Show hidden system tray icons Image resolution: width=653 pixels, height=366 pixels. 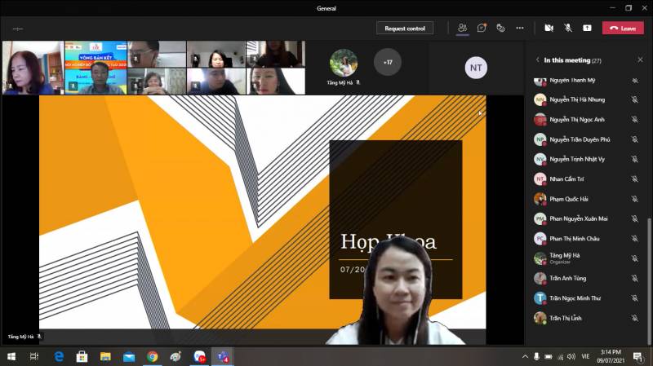(x=525, y=357)
